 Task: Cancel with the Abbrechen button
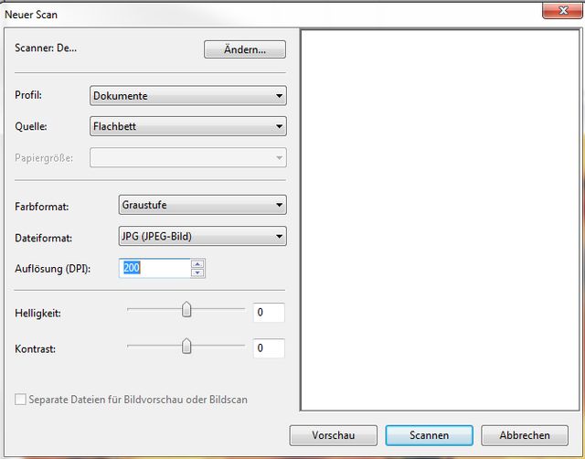(x=525, y=435)
